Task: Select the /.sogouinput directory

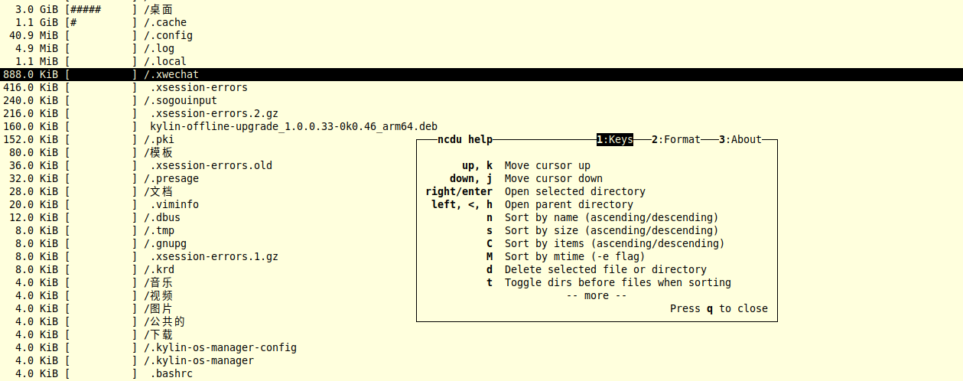Action: (x=181, y=100)
